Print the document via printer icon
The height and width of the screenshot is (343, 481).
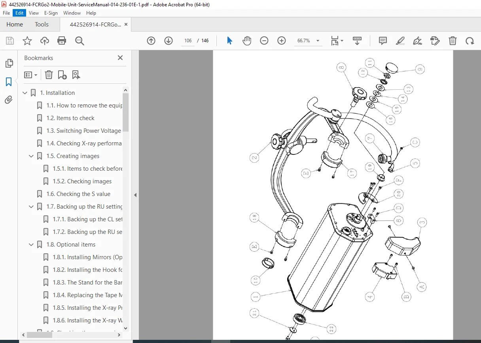[x=62, y=41]
